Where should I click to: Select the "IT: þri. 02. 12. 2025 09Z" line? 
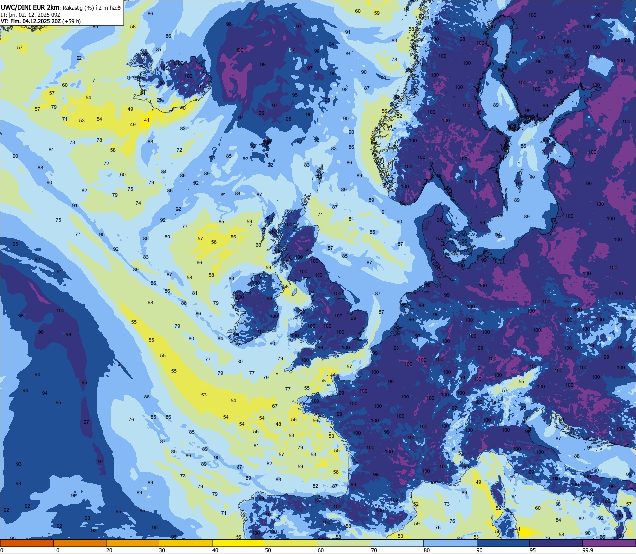click(x=31, y=15)
